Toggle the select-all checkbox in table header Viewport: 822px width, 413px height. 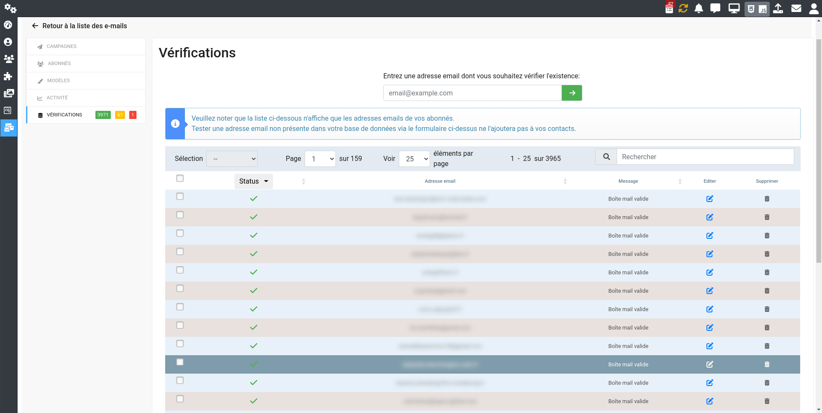tap(180, 178)
